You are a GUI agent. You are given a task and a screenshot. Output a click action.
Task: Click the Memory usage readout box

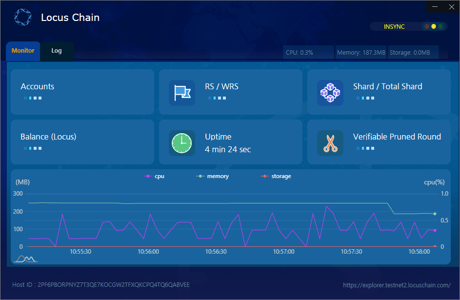(x=361, y=52)
